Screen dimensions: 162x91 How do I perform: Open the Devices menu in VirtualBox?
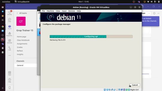point(72,11)
